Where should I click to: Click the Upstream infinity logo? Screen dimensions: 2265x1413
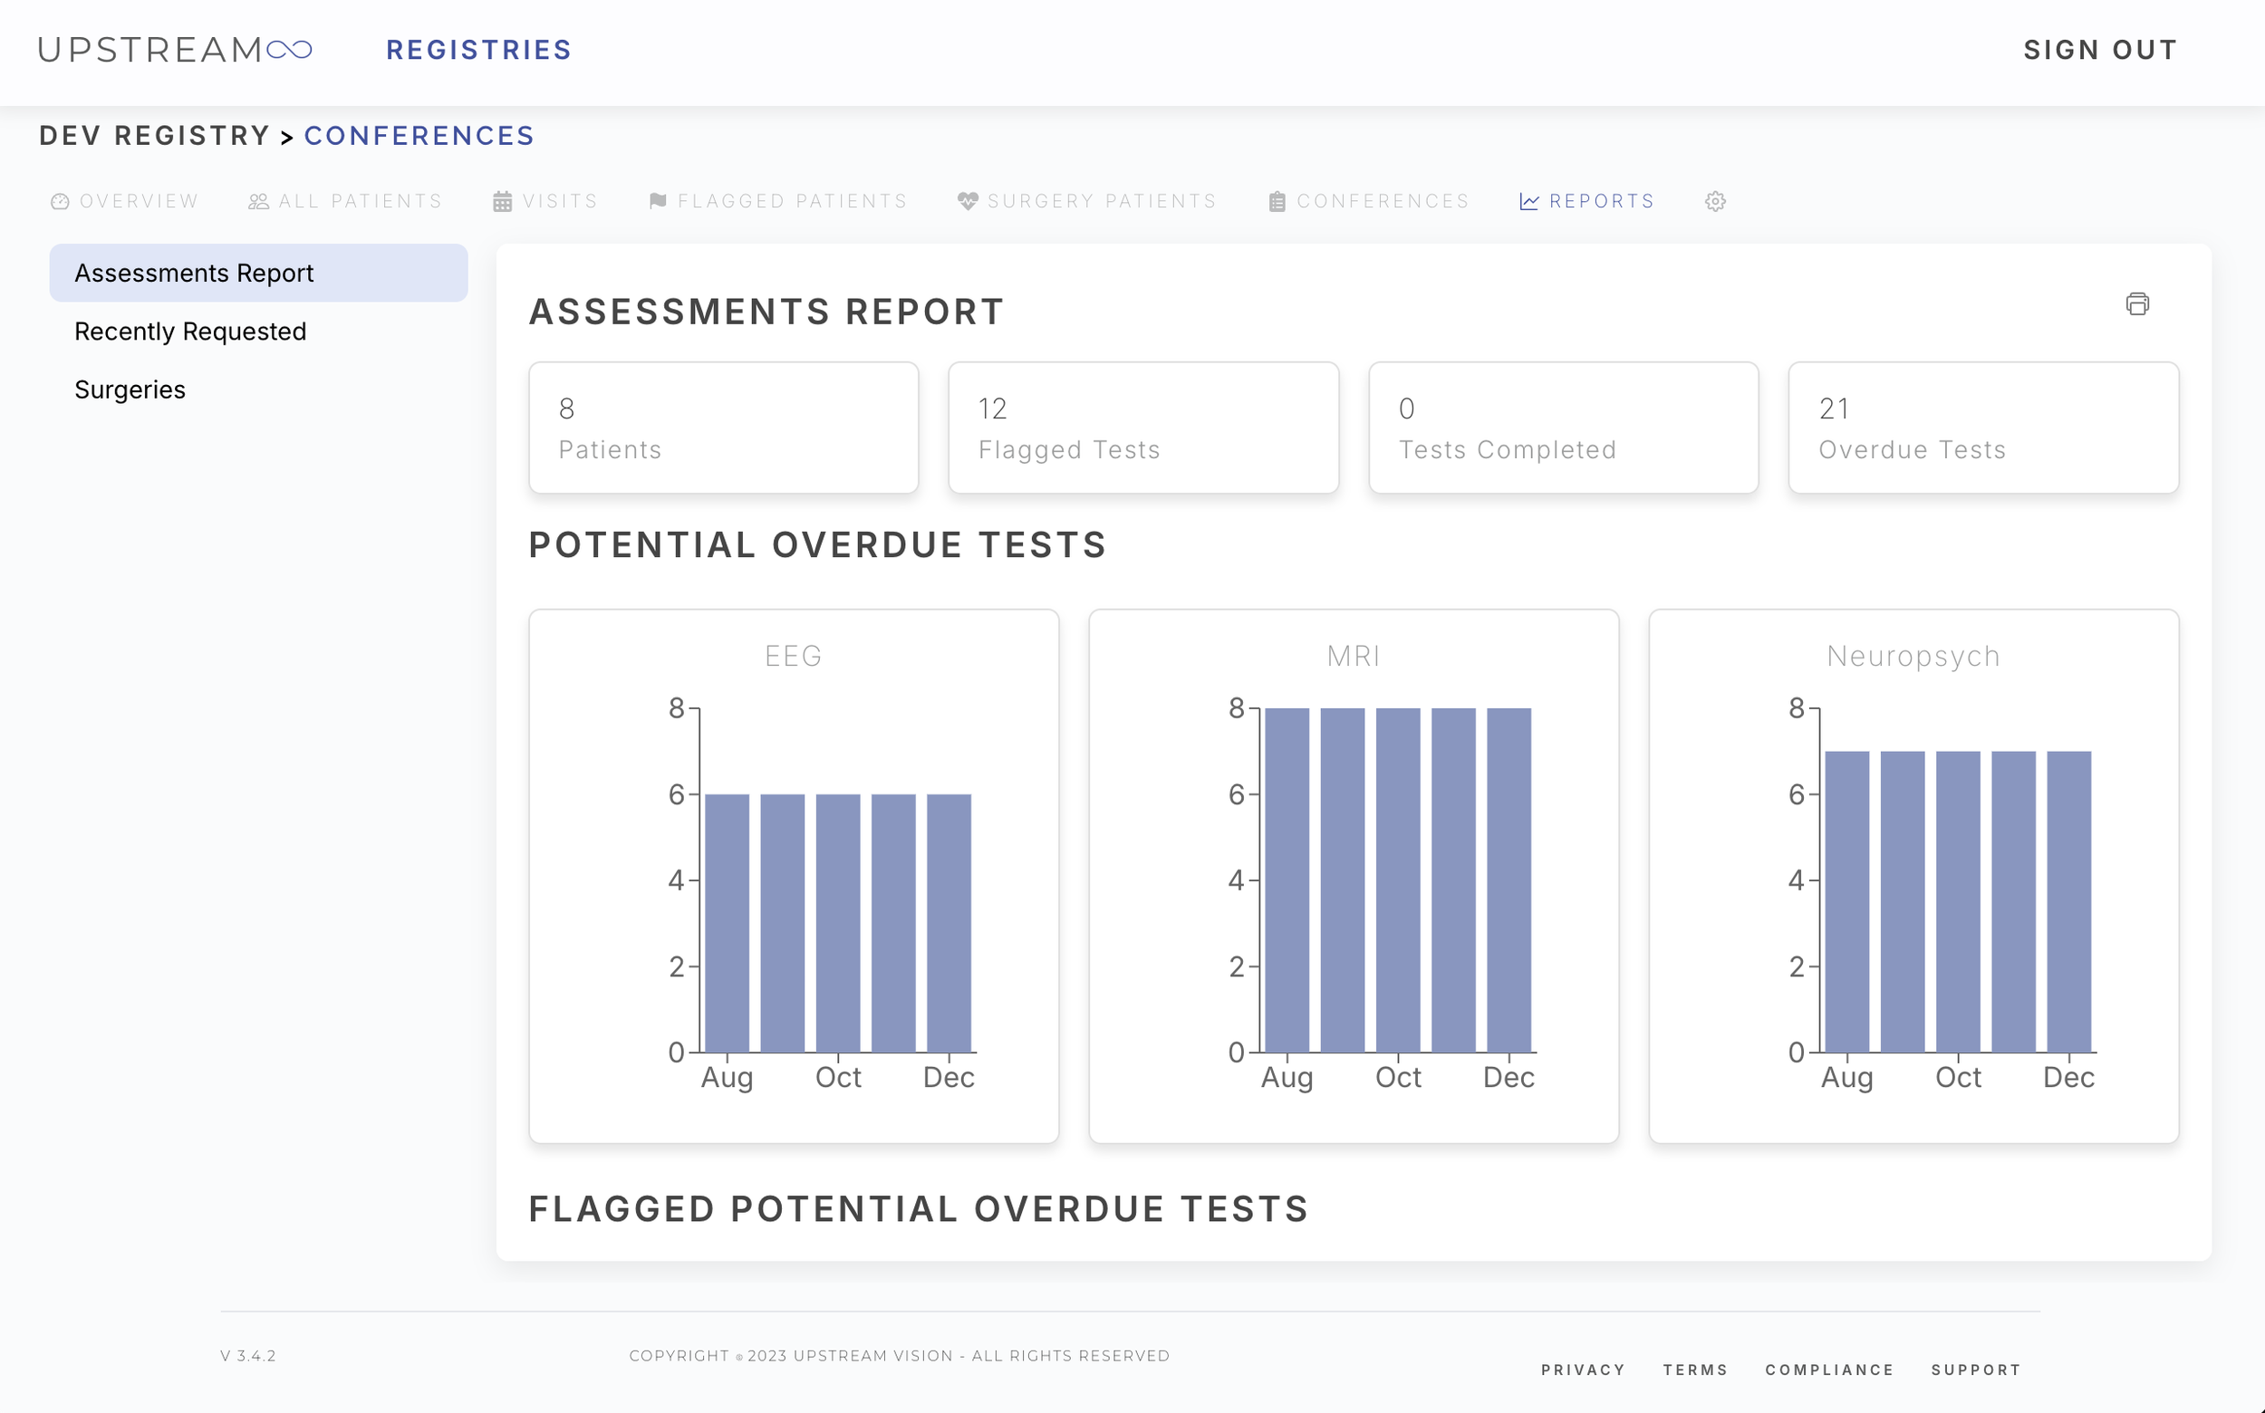coord(289,50)
